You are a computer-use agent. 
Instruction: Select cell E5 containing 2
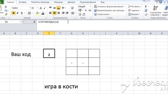49,53
